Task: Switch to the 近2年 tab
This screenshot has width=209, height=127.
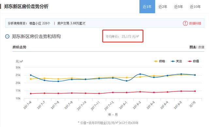Action: [163, 7]
